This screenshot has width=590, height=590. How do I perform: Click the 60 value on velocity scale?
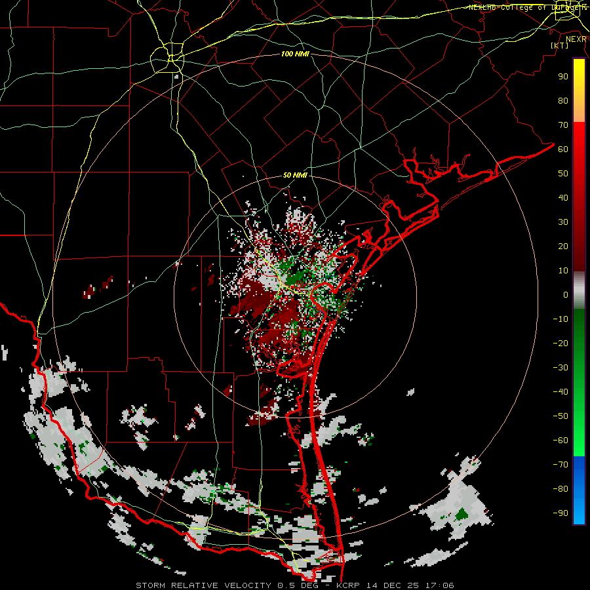[563, 149]
